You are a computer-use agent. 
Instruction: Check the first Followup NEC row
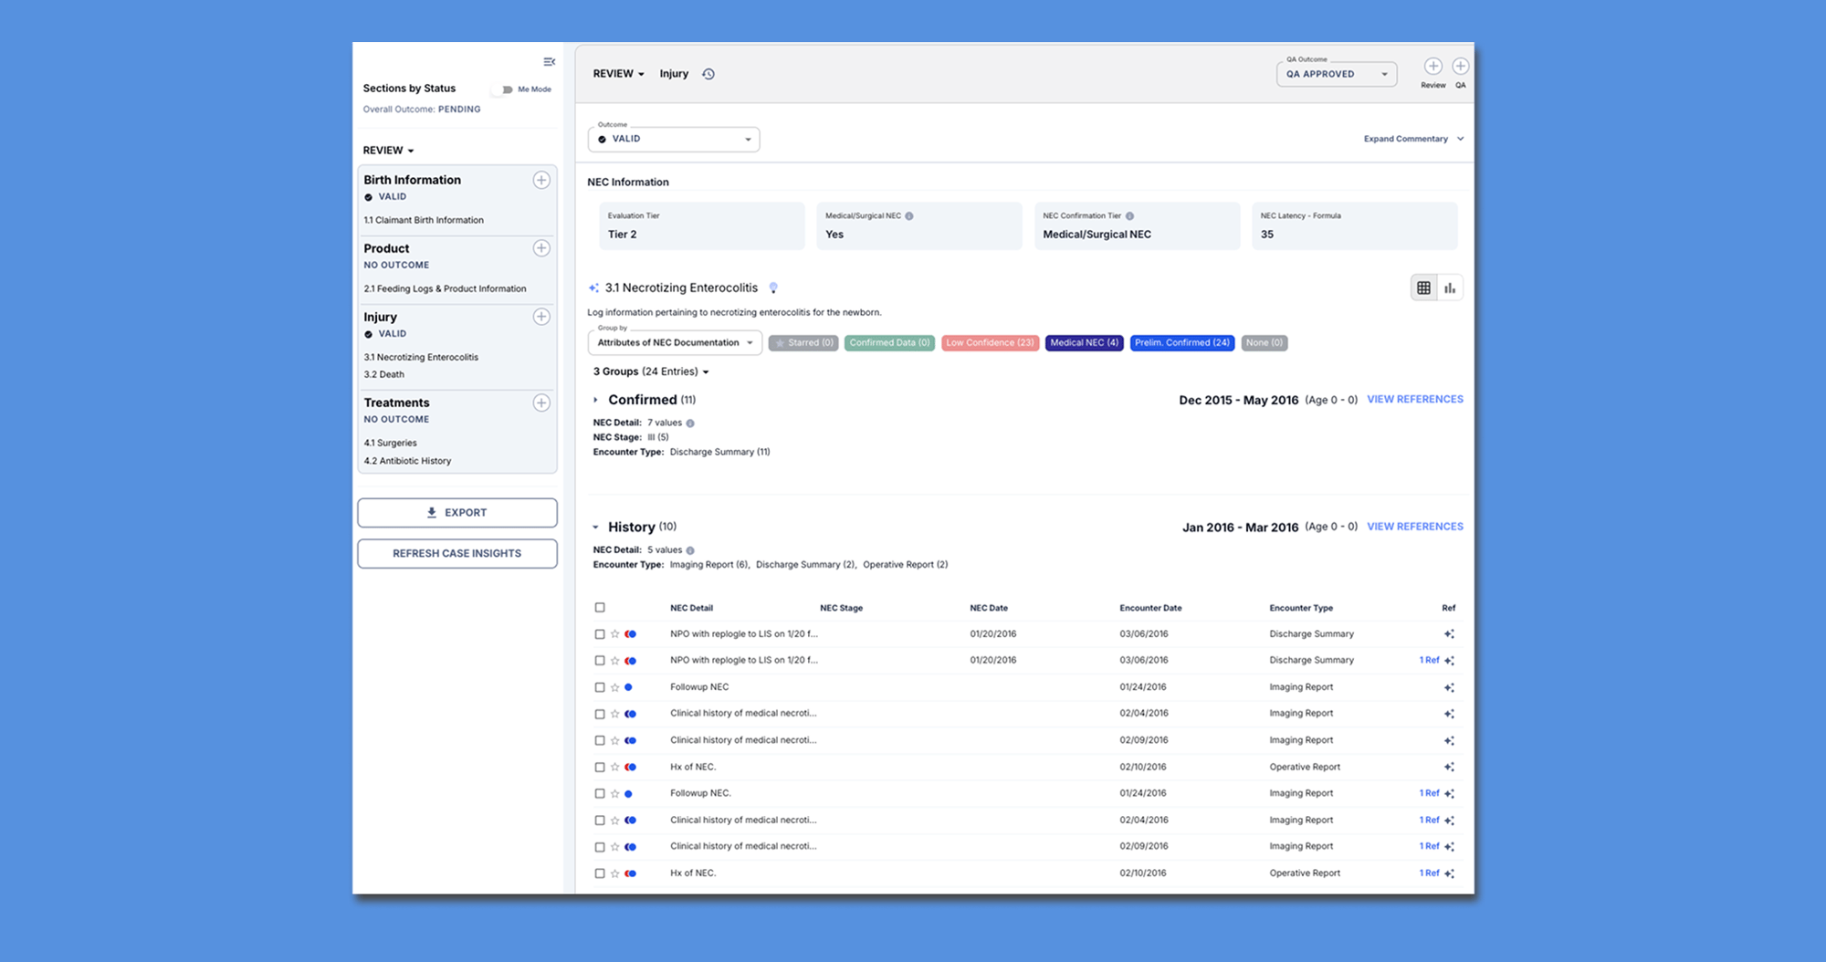(x=600, y=687)
